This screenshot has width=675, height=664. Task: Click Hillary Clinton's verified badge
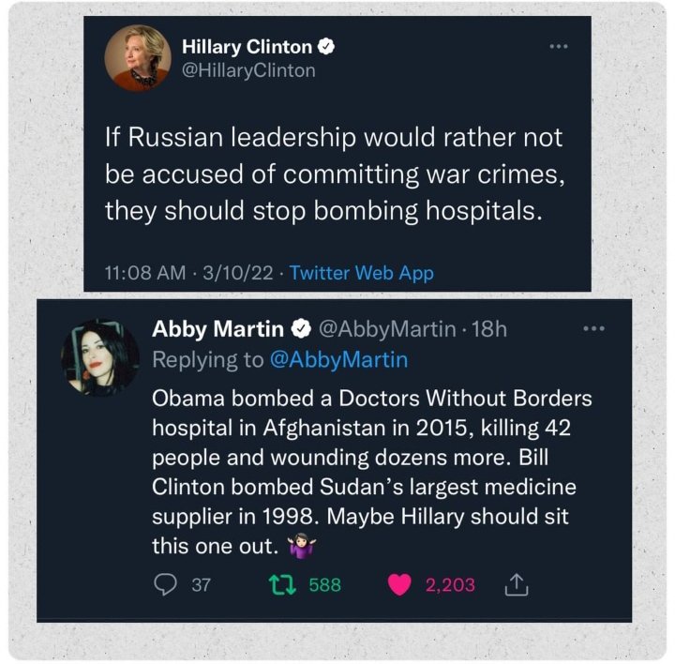[x=327, y=47]
